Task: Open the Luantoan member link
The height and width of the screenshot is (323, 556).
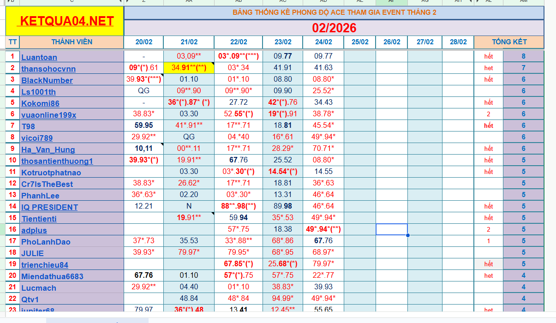Action: click(39, 57)
